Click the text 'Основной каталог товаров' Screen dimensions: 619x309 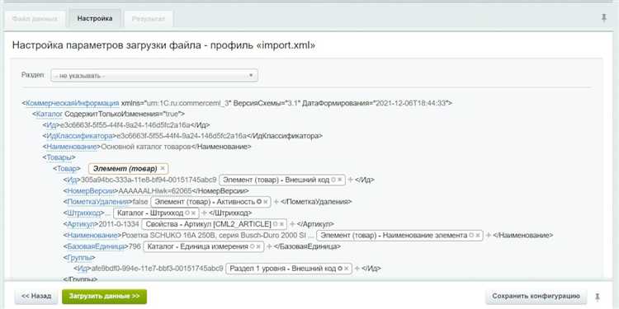click(146, 147)
